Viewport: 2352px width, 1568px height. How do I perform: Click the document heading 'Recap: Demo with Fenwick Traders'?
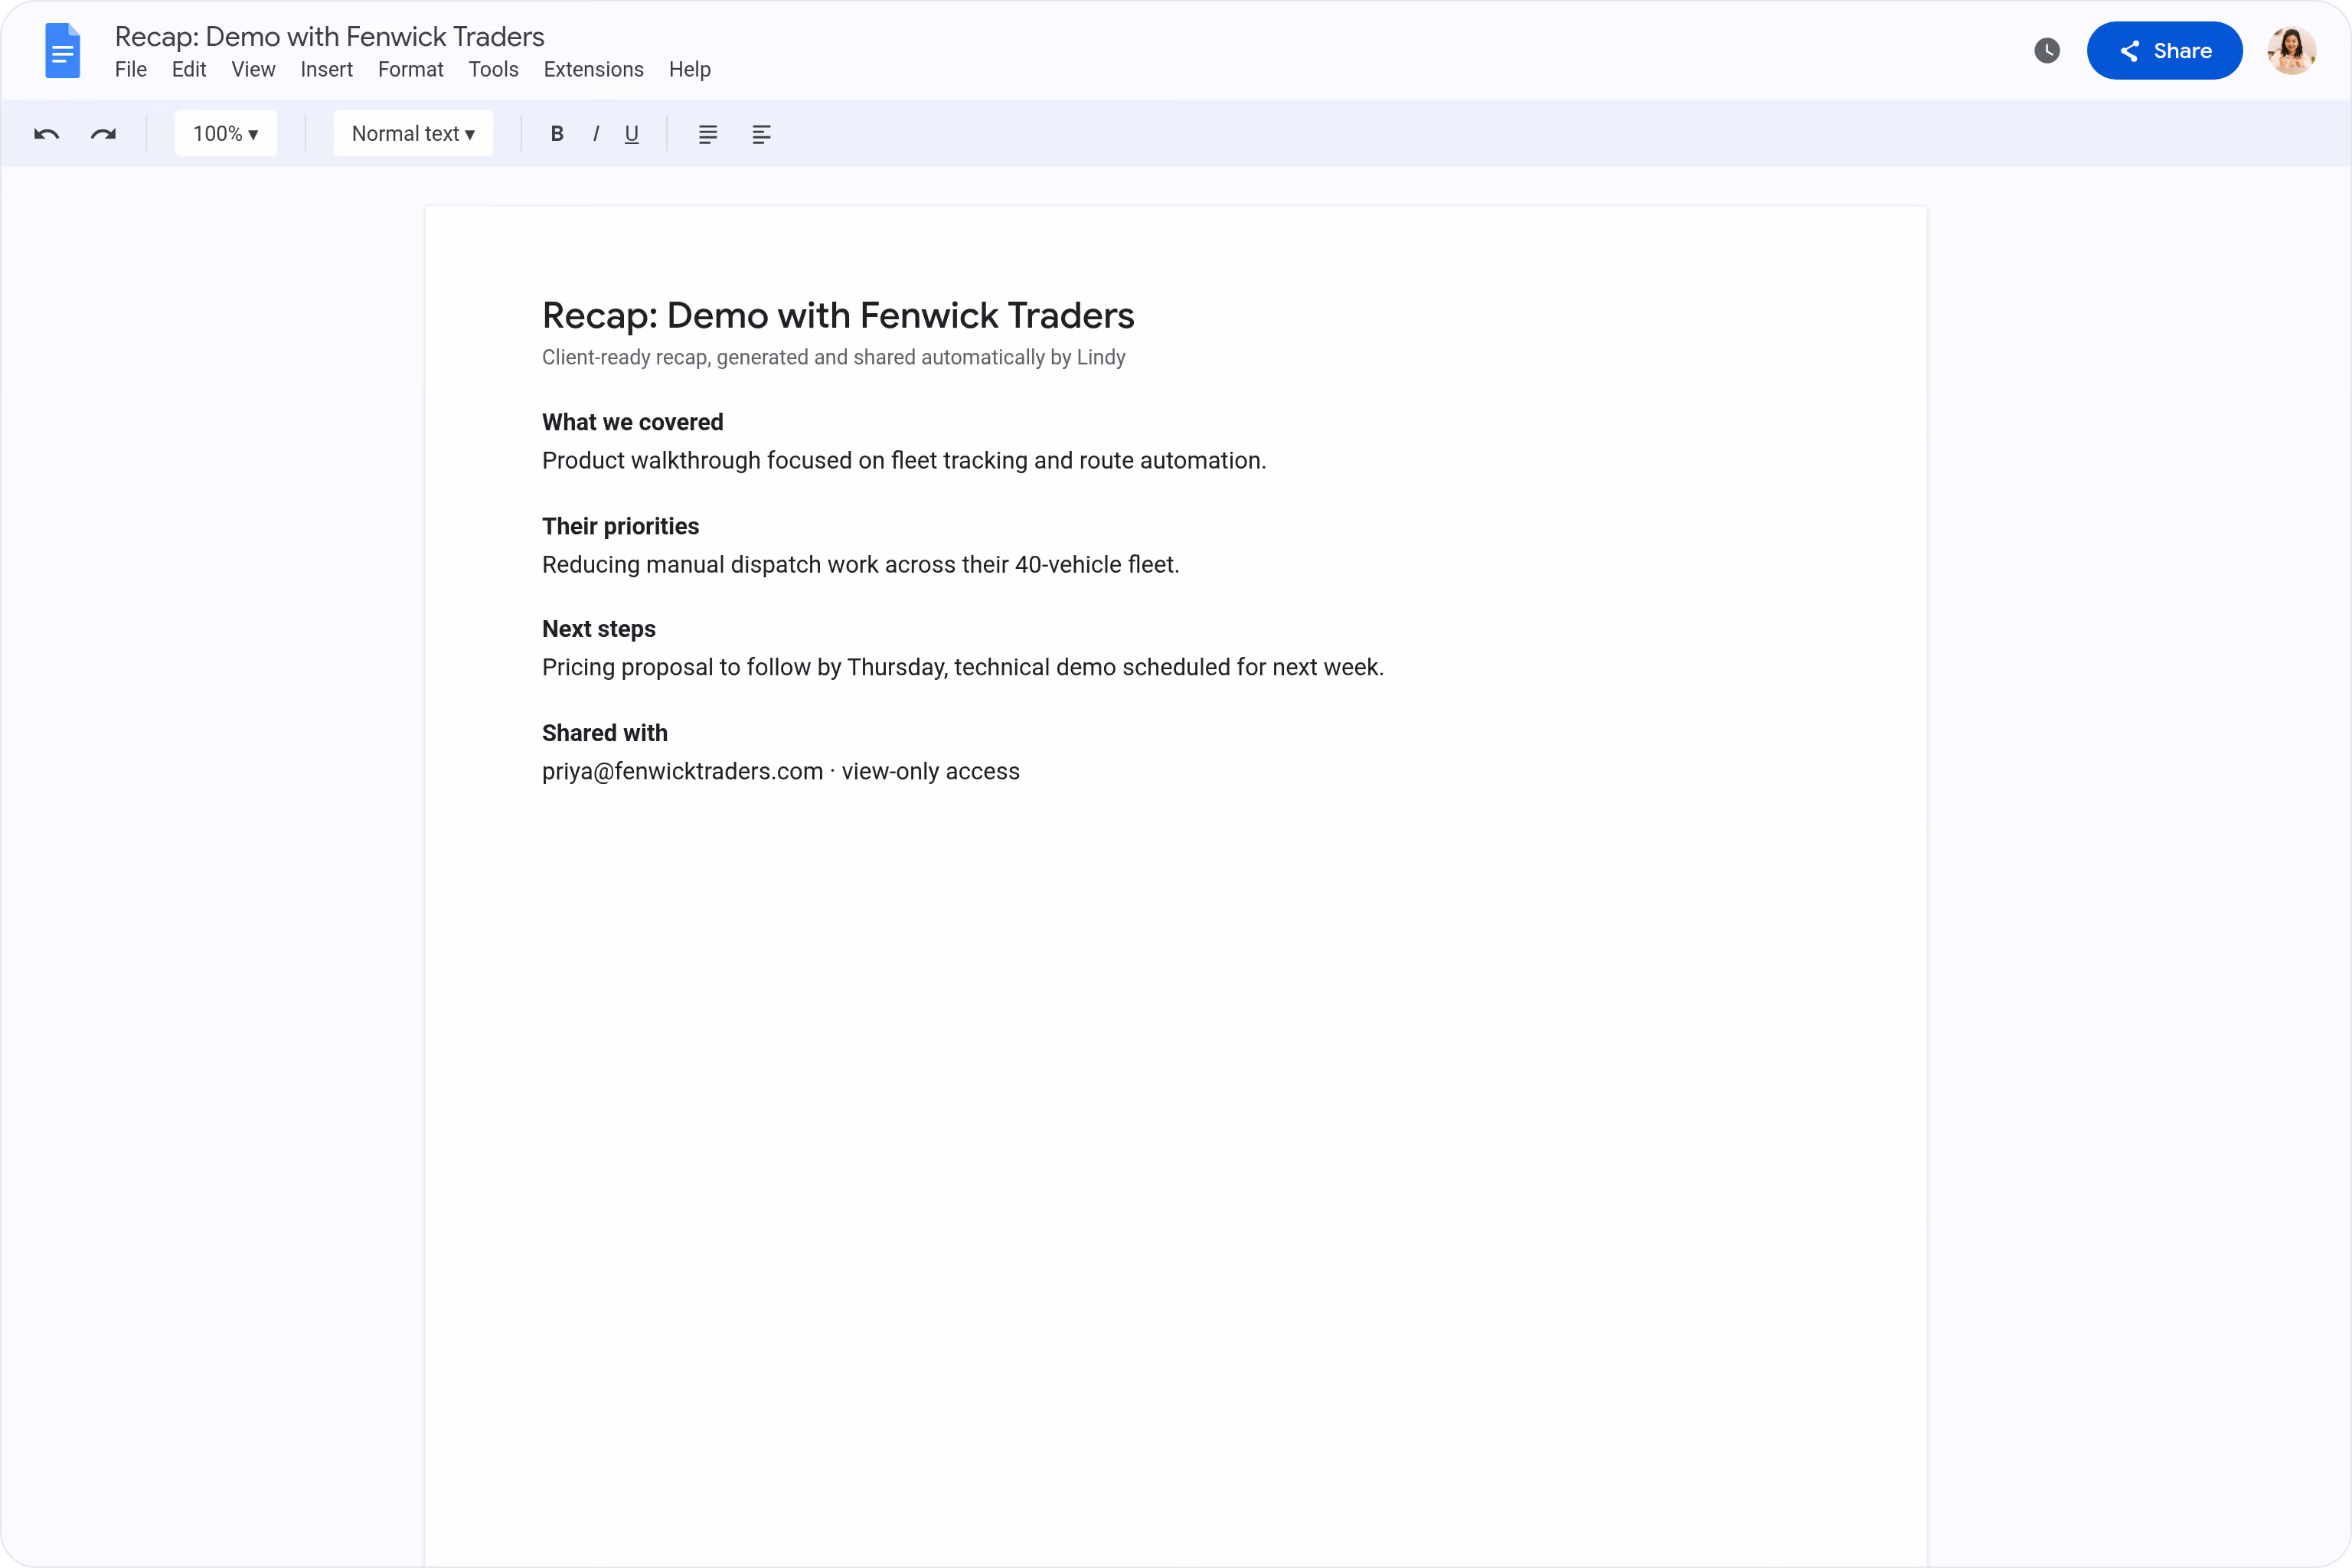pyautogui.click(x=838, y=315)
